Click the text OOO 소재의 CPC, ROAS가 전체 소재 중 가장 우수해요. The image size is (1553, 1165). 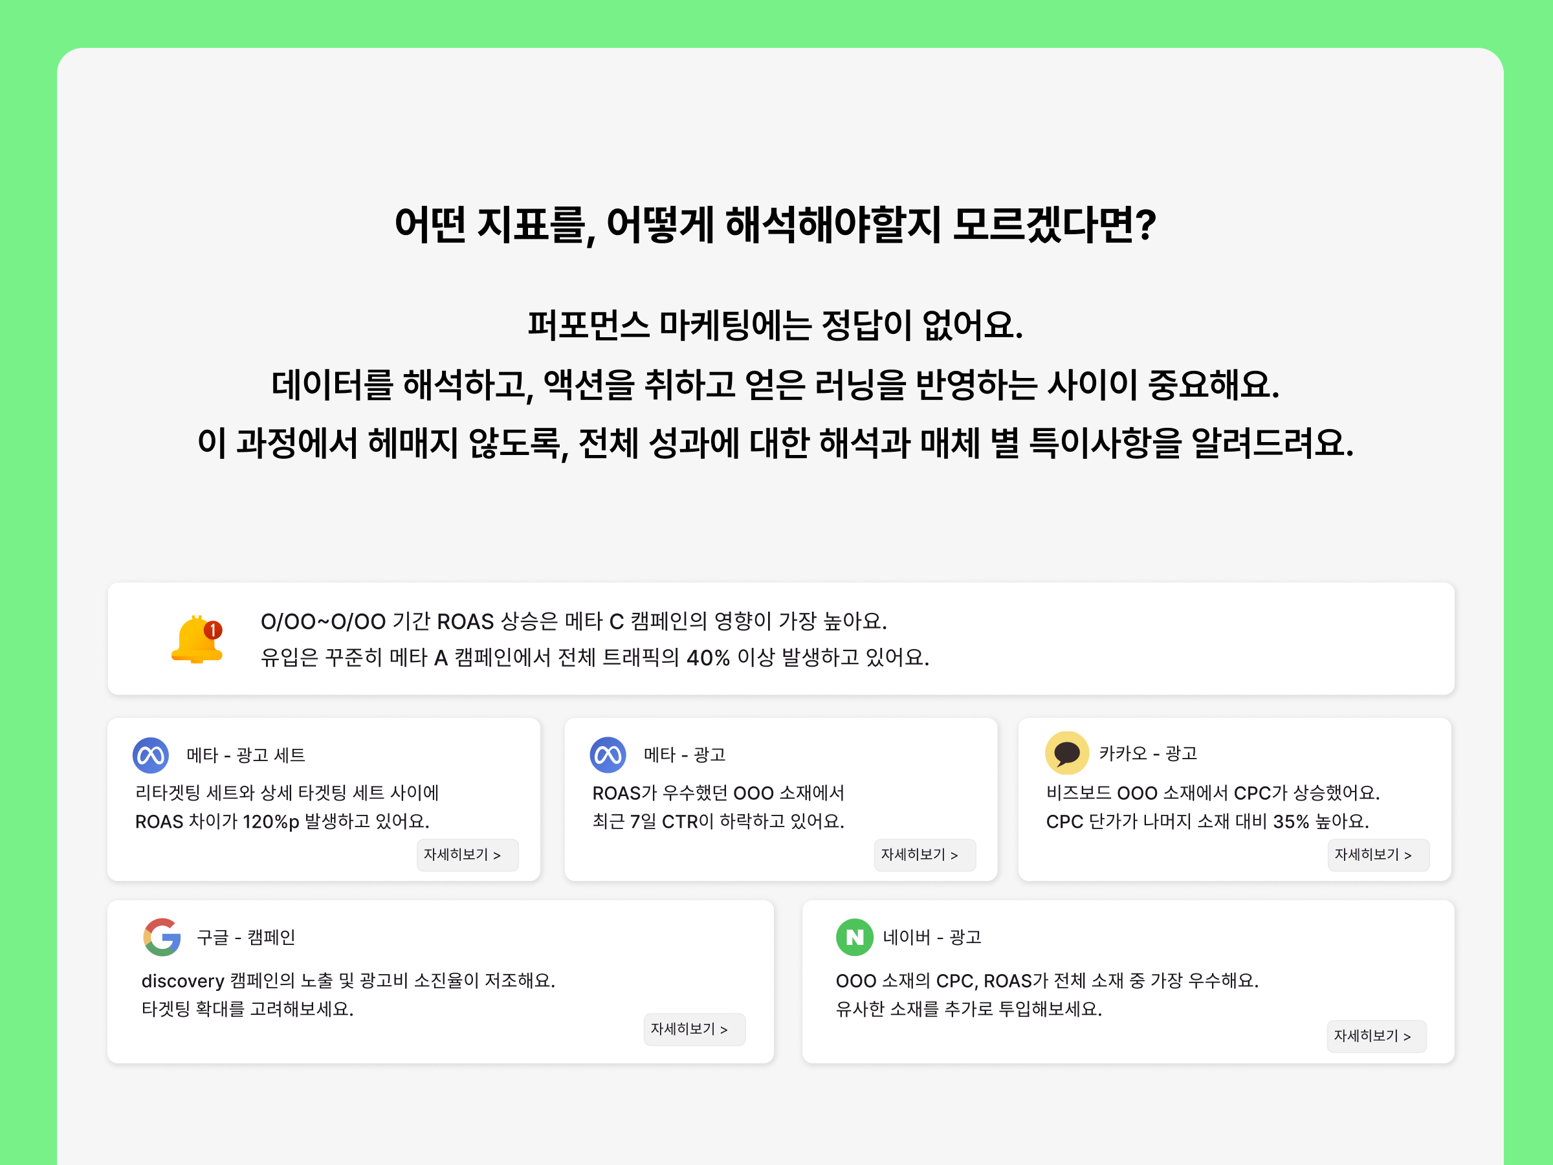click(x=1047, y=981)
